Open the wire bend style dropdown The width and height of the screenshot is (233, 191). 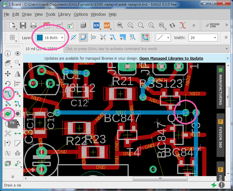tap(163, 38)
